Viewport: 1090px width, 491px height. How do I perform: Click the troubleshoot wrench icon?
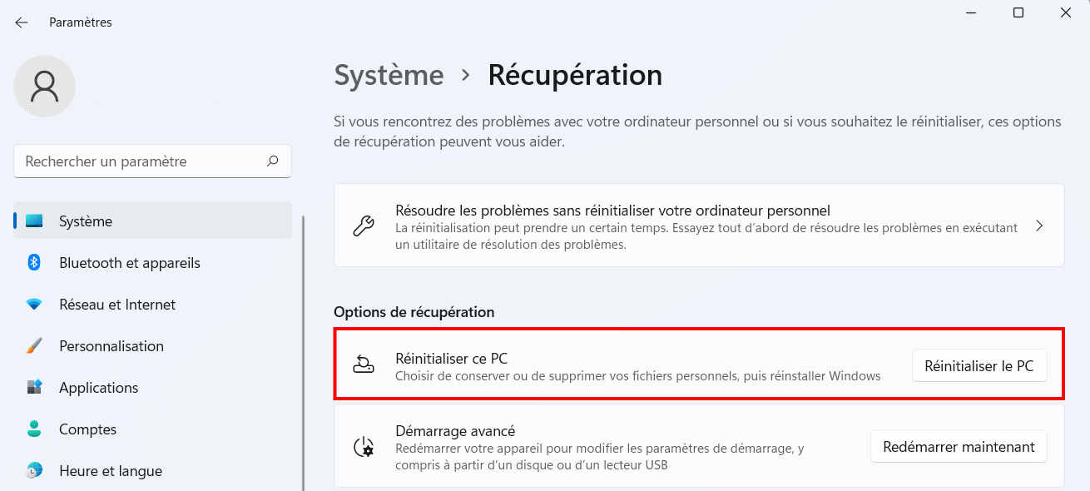364,226
